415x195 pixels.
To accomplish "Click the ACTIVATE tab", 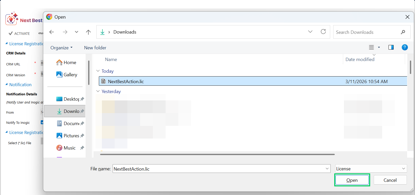I will [x=19, y=34].
